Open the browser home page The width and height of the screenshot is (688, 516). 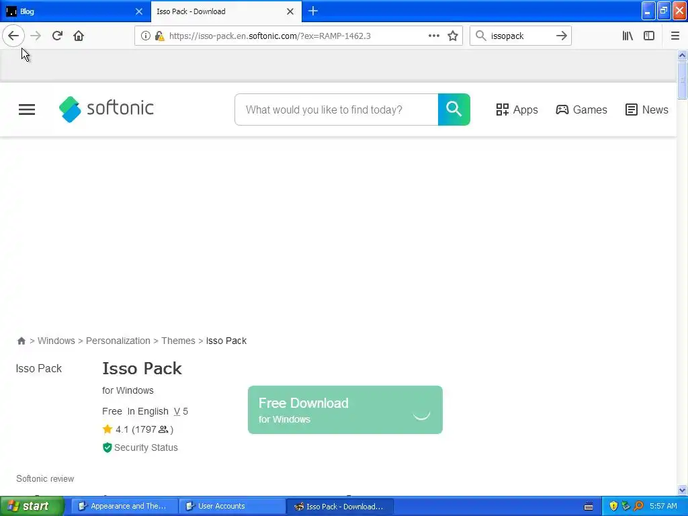click(x=79, y=36)
